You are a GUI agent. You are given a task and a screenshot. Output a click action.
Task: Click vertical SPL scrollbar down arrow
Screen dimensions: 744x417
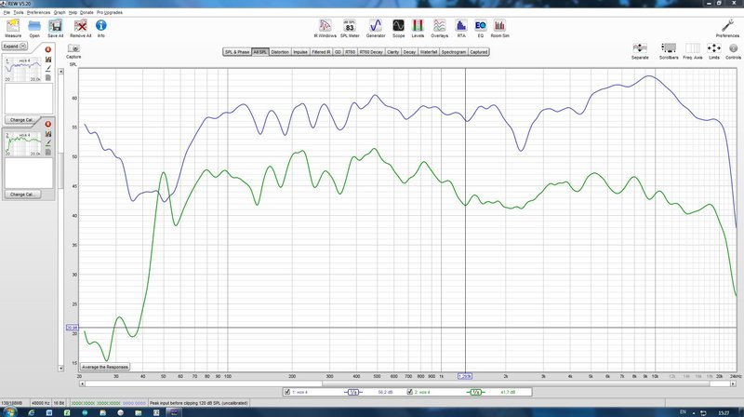tap(60, 368)
